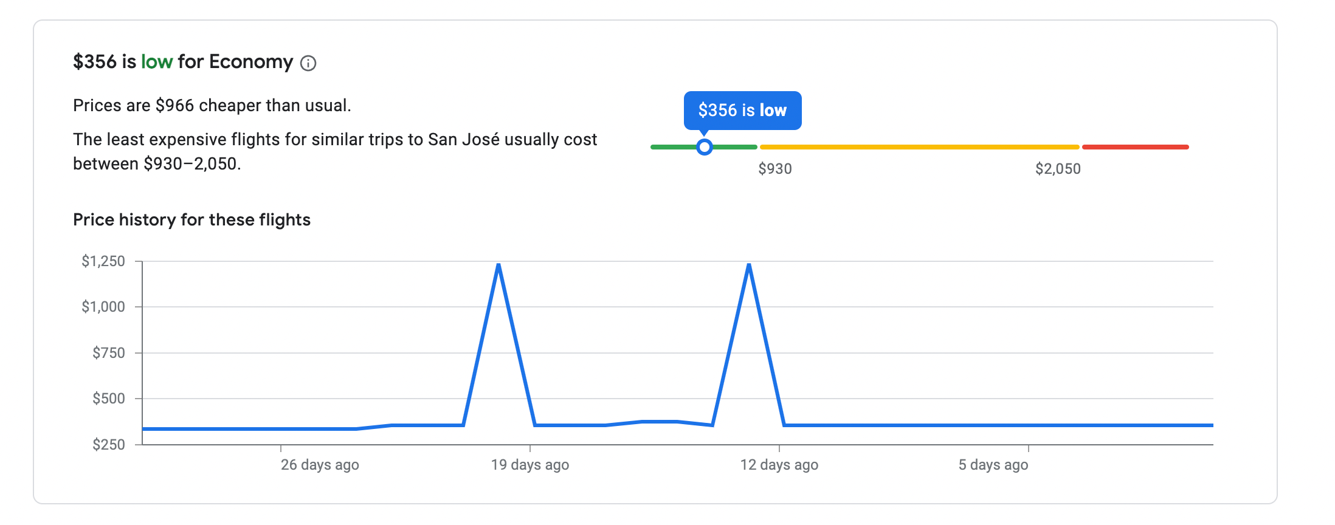Click "Prices are $966 cheaper than usual" text
Screen dimensions: 1335x525
[x=212, y=106]
